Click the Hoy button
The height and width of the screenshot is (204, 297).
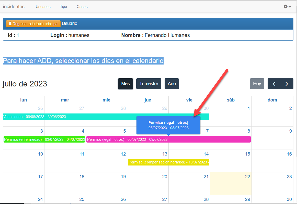click(x=257, y=84)
